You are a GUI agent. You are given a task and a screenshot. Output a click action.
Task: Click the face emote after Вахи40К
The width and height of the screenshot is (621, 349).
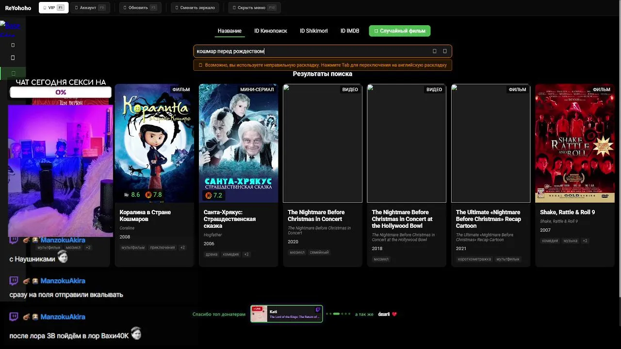tap(136, 333)
